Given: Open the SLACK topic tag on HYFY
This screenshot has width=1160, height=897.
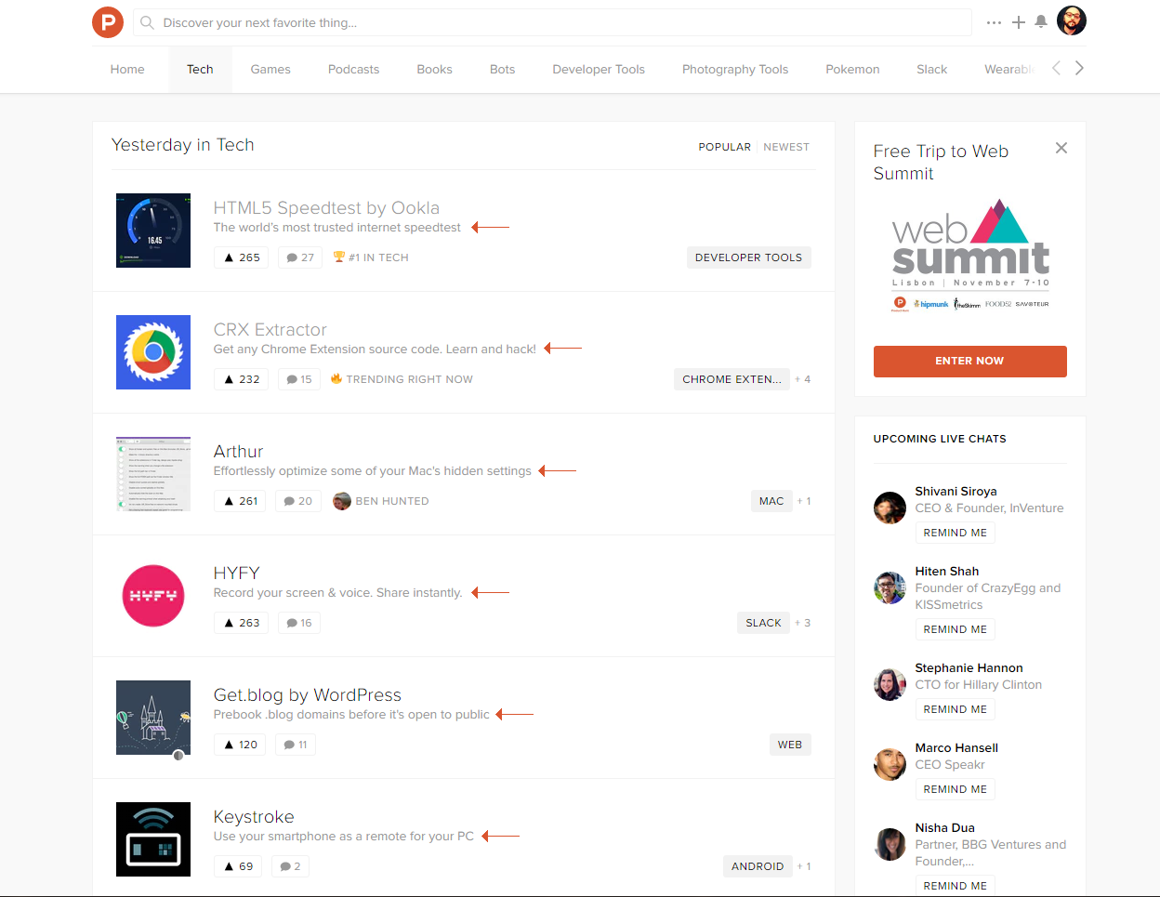Looking at the screenshot, I should click(763, 623).
